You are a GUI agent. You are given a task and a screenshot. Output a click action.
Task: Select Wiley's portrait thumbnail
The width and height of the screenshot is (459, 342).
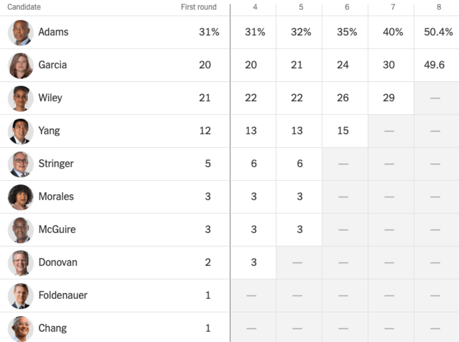tap(21, 98)
